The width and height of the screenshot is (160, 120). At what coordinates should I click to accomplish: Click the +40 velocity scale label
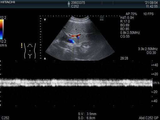pos(155,65)
